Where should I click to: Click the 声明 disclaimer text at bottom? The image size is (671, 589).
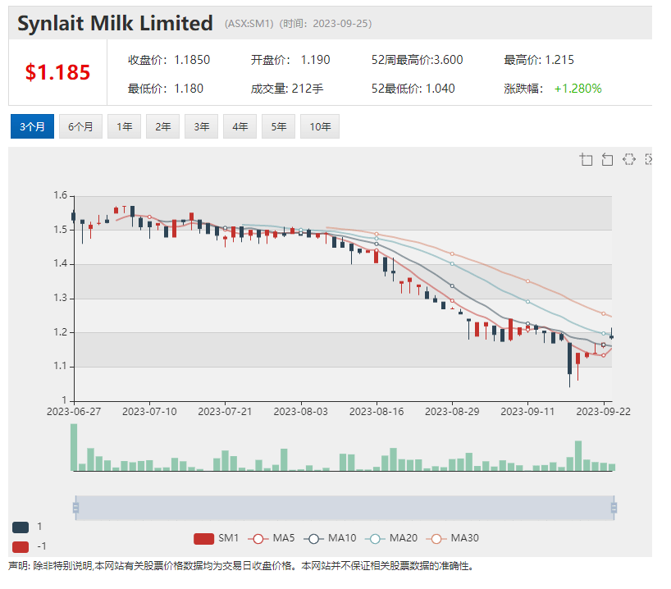pos(242,566)
